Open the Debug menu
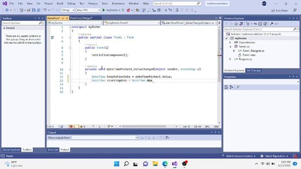 pyautogui.click(x=71, y=3)
